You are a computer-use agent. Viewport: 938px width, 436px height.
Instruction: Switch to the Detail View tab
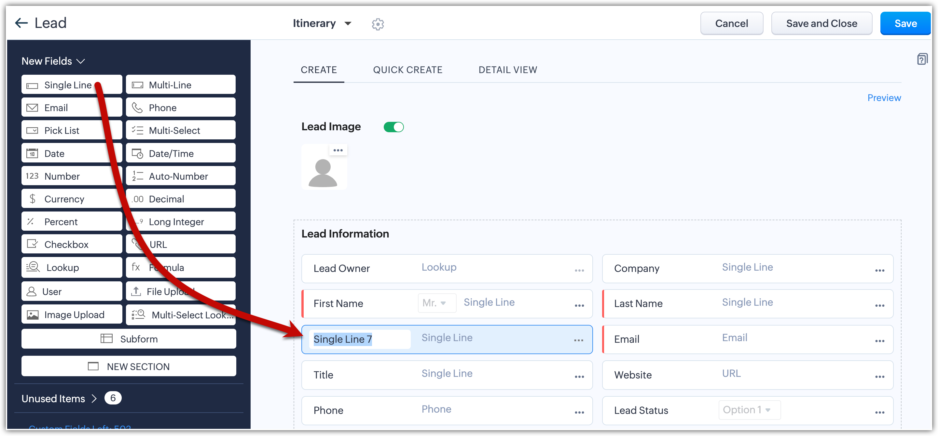pyautogui.click(x=508, y=70)
